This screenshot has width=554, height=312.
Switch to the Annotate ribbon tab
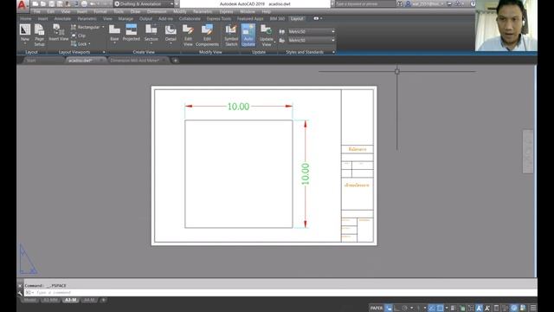(x=62, y=19)
